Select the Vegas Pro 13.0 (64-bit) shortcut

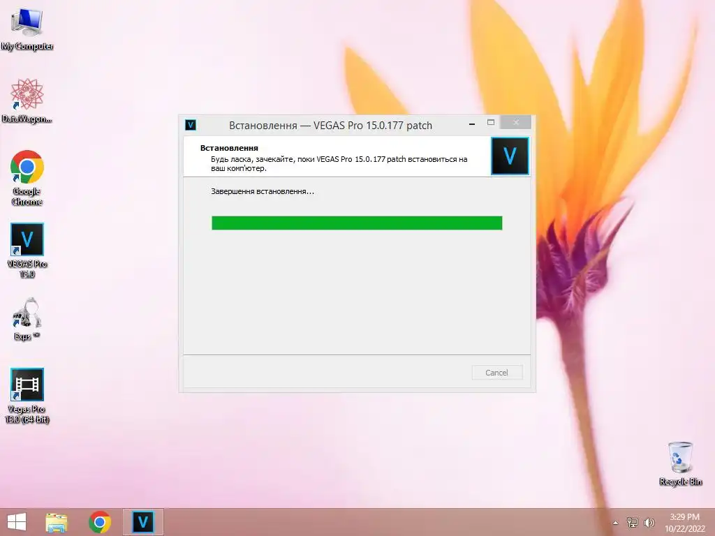point(27,396)
